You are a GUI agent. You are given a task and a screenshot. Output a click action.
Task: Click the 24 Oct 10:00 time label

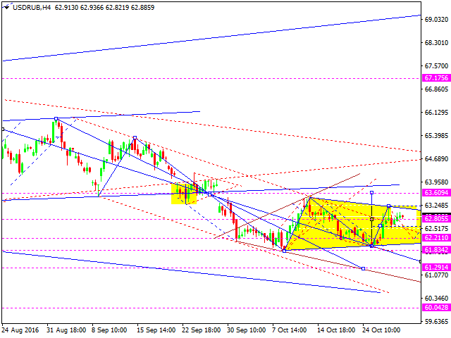coord(381,330)
